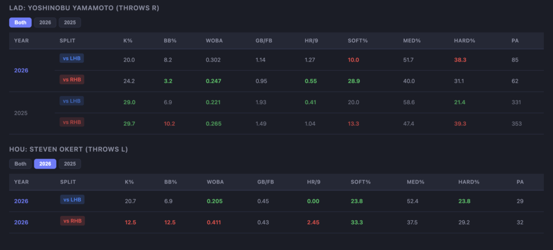
Task: Click the 10.0 soft% value
Action: (x=353, y=60)
